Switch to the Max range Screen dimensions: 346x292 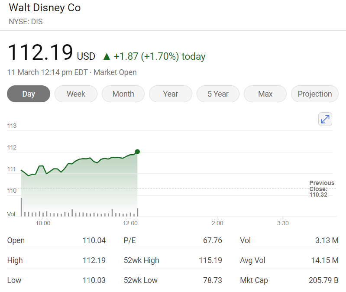point(265,94)
